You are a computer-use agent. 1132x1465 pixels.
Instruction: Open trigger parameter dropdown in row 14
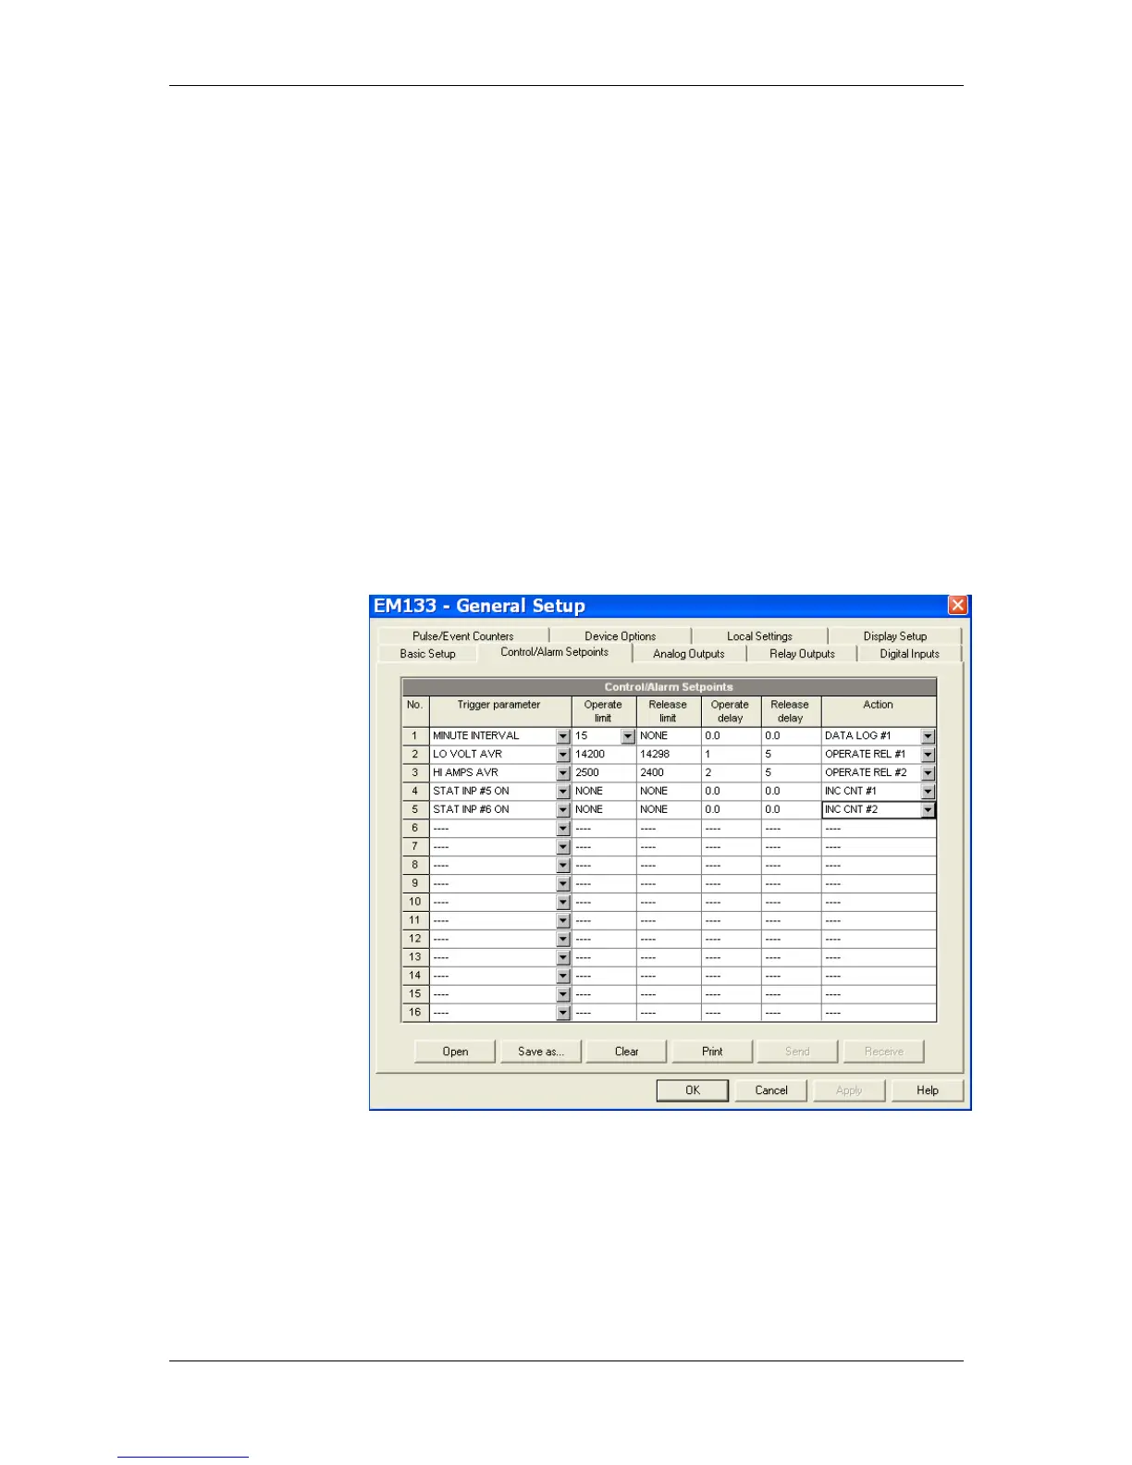[x=563, y=977]
